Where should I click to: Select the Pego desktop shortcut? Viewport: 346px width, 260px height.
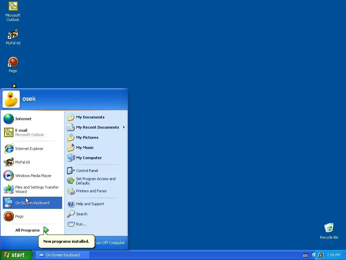[x=13, y=65]
